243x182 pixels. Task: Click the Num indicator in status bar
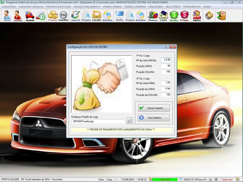[x=101, y=180]
